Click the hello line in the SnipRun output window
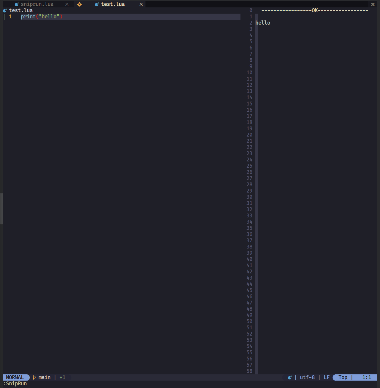380x388 pixels. [x=262, y=23]
